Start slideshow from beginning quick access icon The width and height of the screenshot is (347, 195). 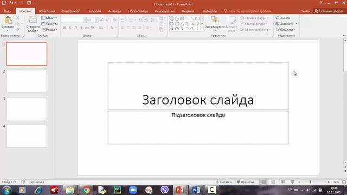29,3
